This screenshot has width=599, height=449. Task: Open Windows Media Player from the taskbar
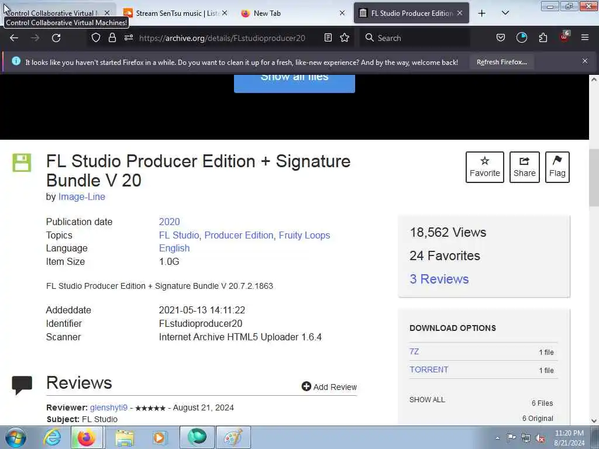pyautogui.click(x=159, y=438)
